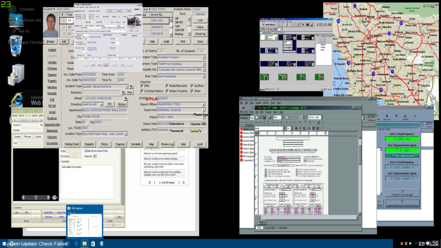Select the Page 1 tab in CCF Editor
Image resolution: width=441 pixels, height=248 pixels.
(262, 222)
